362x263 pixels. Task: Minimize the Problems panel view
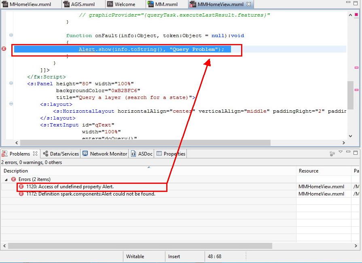pos(348,152)
